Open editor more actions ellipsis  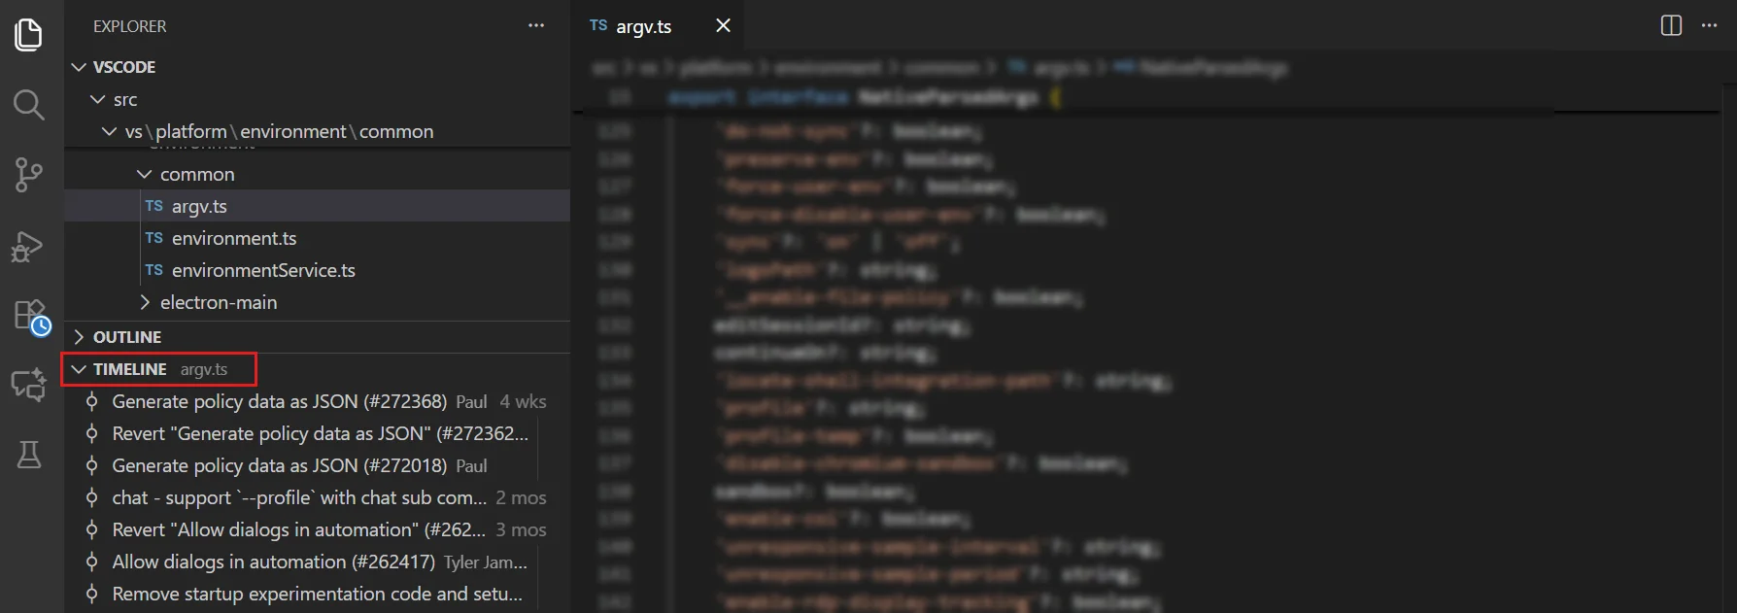click(x=1710, y=25)
